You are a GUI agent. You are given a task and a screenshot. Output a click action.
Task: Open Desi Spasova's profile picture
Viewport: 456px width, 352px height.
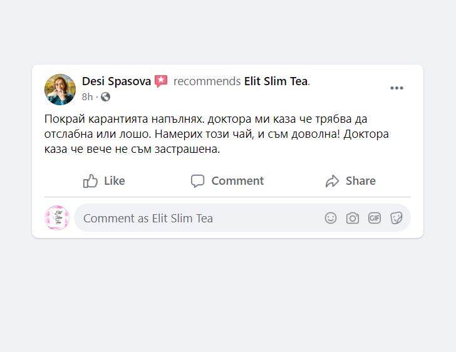(x=60, y=89)
